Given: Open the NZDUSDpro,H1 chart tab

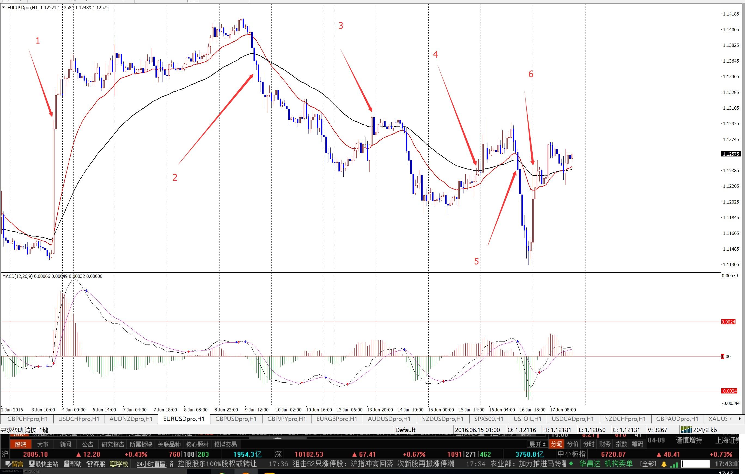Looking at the screenshot, I should [442, 419].
